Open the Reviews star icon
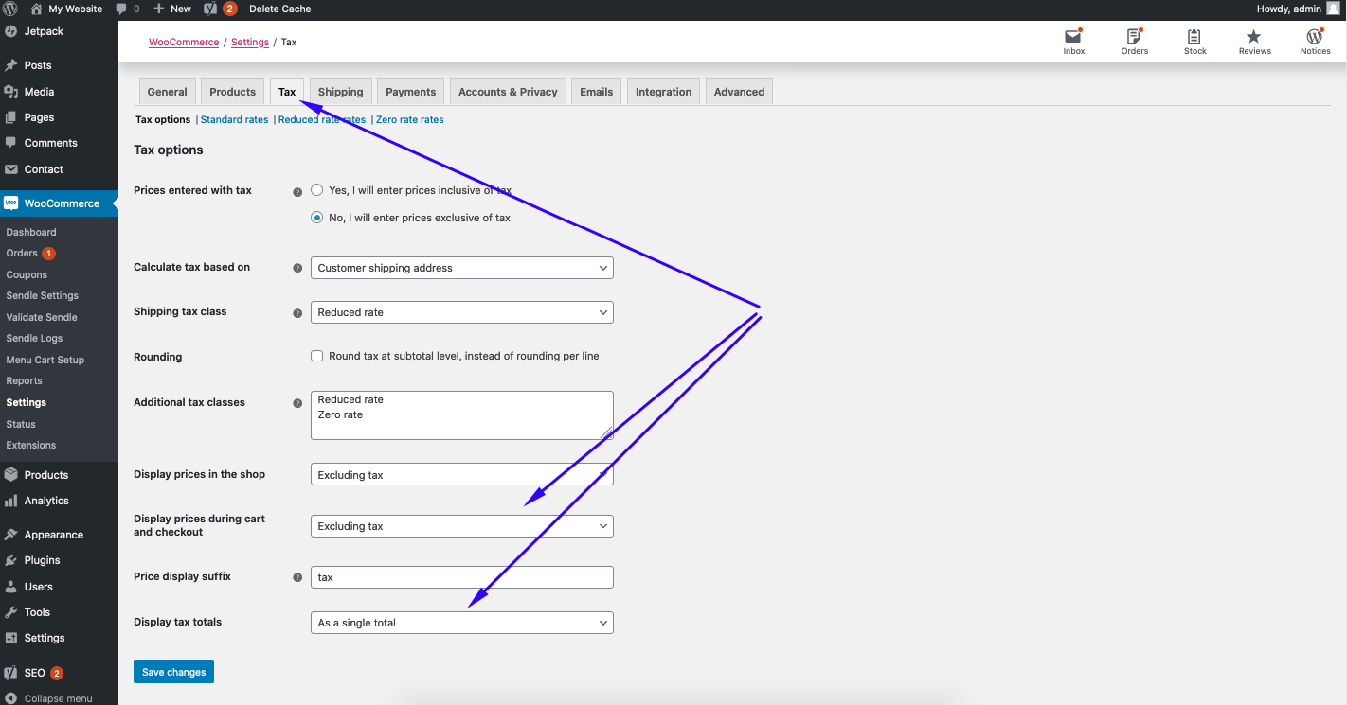The image size is (1347, 705). tap(1254, 38)
